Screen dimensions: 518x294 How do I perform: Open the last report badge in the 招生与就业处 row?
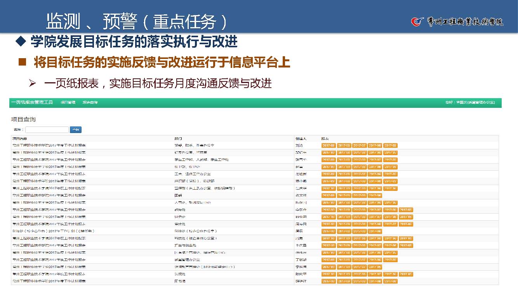[x=406, y=246]
